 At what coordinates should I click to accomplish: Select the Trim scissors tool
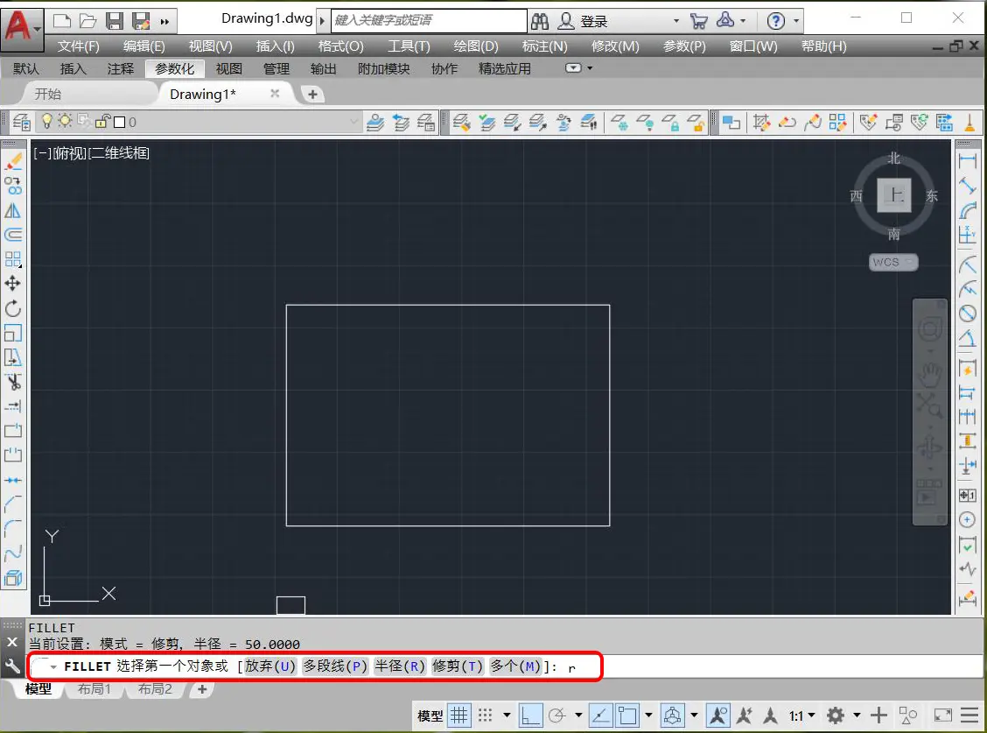pyautogui.click(x=13, y=381)
